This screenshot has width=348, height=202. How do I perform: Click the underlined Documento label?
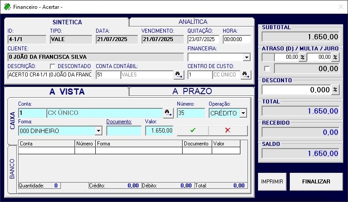[x=119, y=122]
